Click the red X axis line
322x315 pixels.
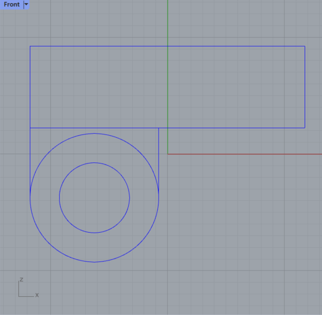click(x=245, y=154)
